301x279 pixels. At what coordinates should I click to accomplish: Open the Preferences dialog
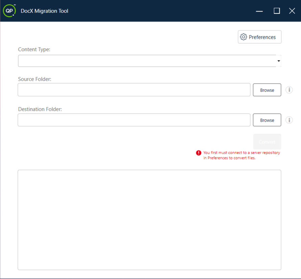[x=259, y=37]
